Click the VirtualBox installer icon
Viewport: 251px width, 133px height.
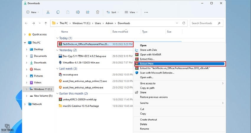click(x=60, y=62)
